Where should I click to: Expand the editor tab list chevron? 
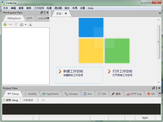coord(160,13)
